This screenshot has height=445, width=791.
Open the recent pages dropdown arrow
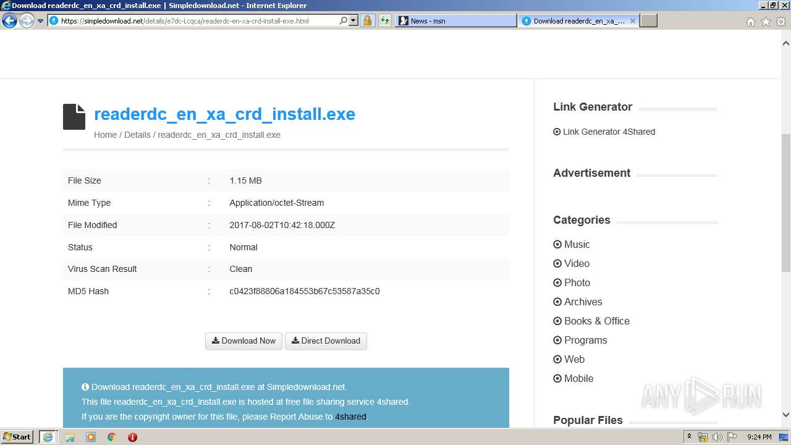pyautogui.click(x=41, y=21)
